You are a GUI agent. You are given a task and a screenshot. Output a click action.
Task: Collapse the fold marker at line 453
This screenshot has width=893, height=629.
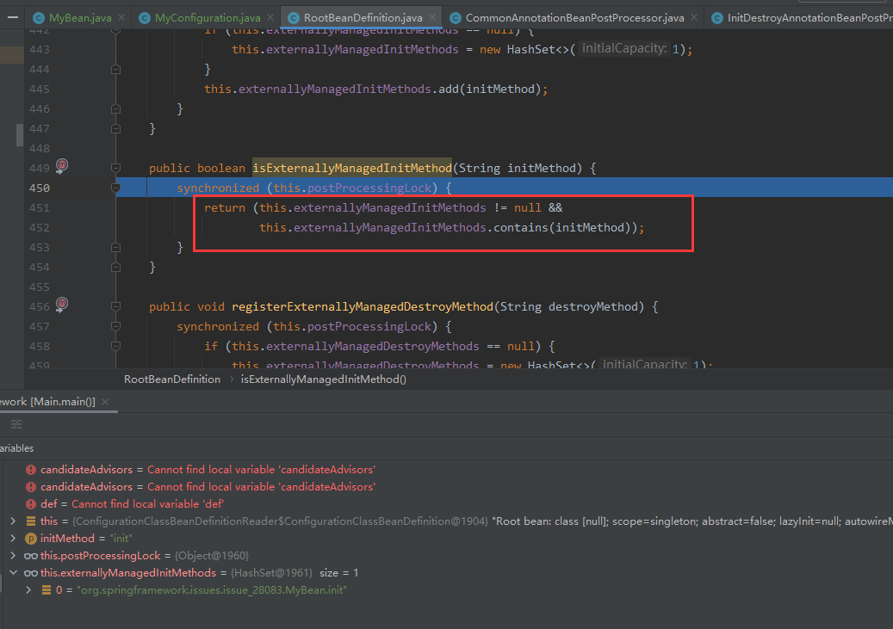(115, 248)
